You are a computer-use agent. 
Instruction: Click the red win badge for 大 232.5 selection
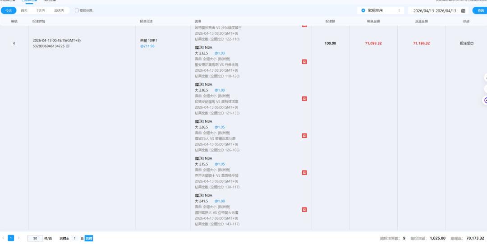point(304,62)
